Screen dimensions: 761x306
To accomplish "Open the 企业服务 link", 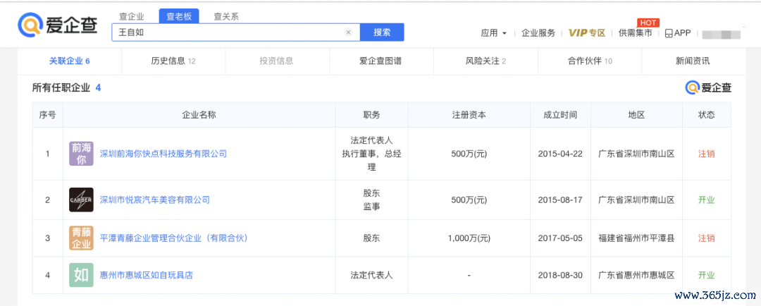I will click(x=538, y=33).
